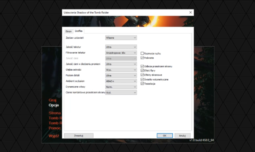
Task: Click Wyjdź in the launcher menu
Action: click(x=54, y=136)
